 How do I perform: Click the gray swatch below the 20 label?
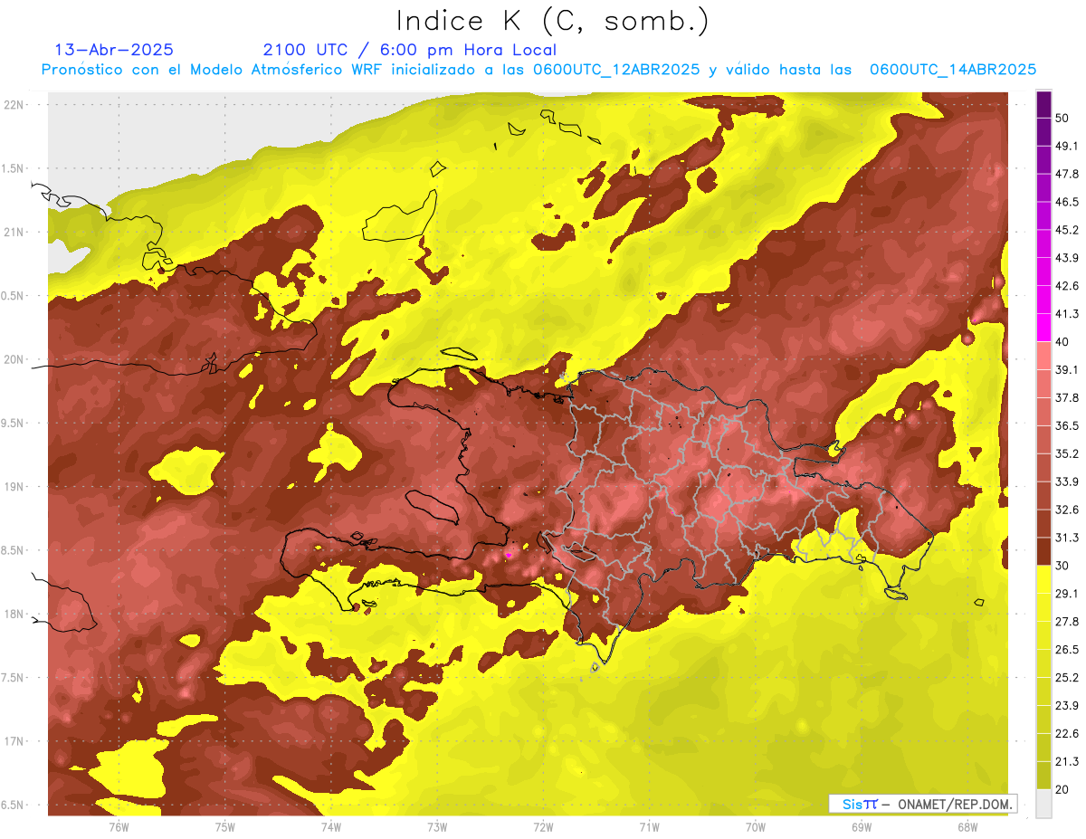1043,804
